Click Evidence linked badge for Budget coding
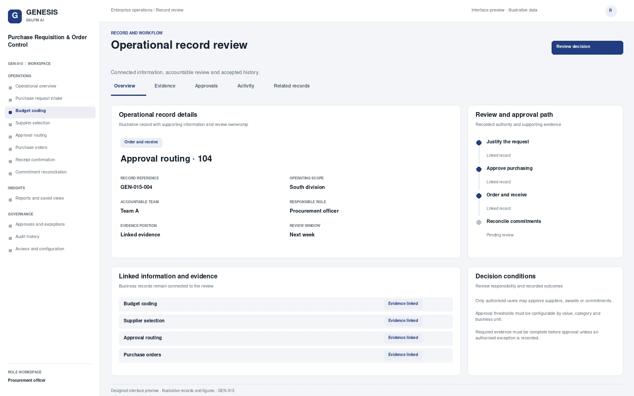 pos(403,304)
